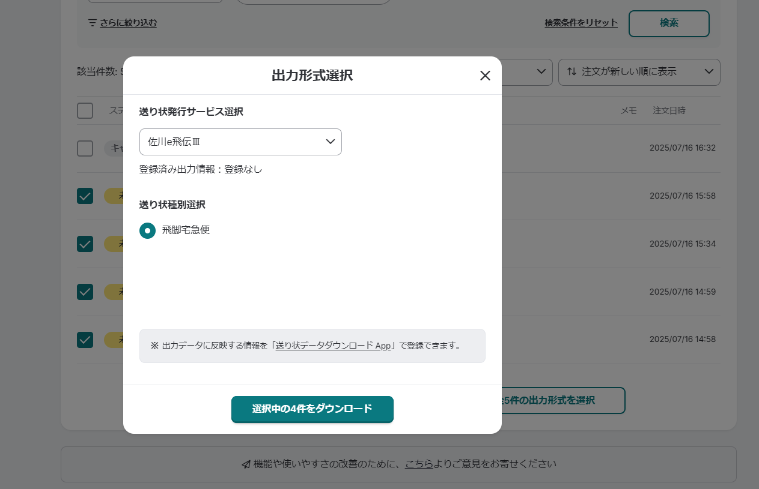Uncheck the 2025/07/16 15:58 order checkbox
This screenshot has height=489, width=759.
pyautogui.click(x=85, y=196)
